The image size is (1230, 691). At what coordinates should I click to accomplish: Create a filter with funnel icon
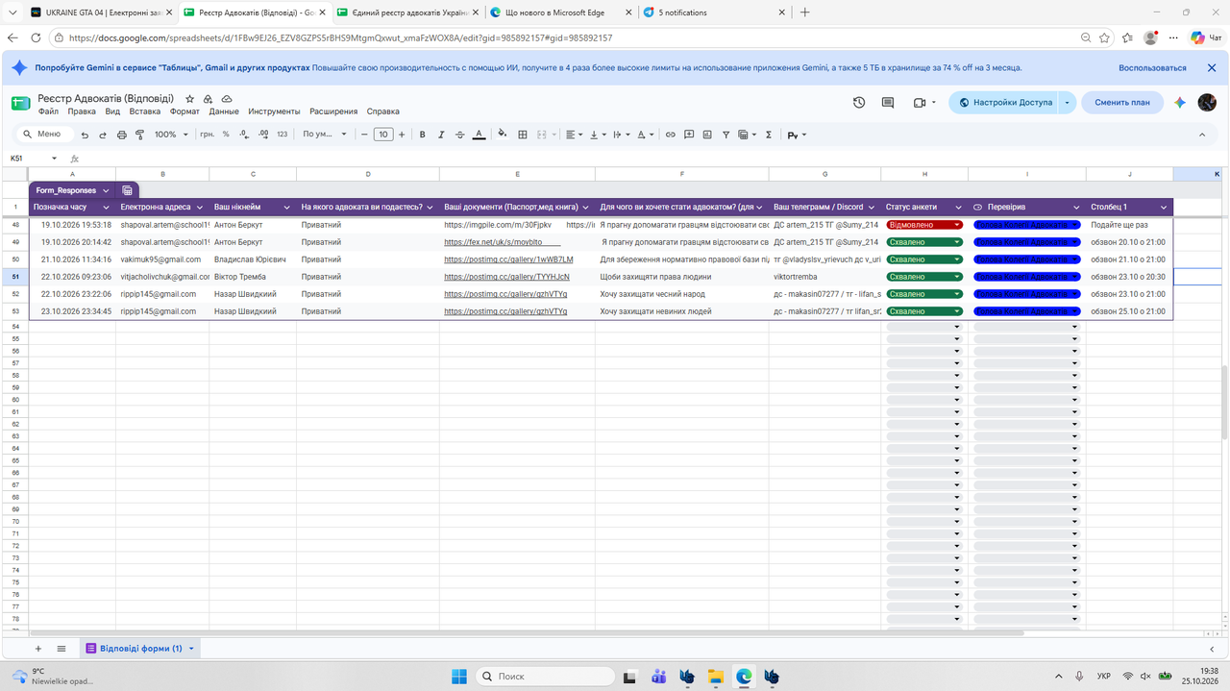(x=726, y=135)
